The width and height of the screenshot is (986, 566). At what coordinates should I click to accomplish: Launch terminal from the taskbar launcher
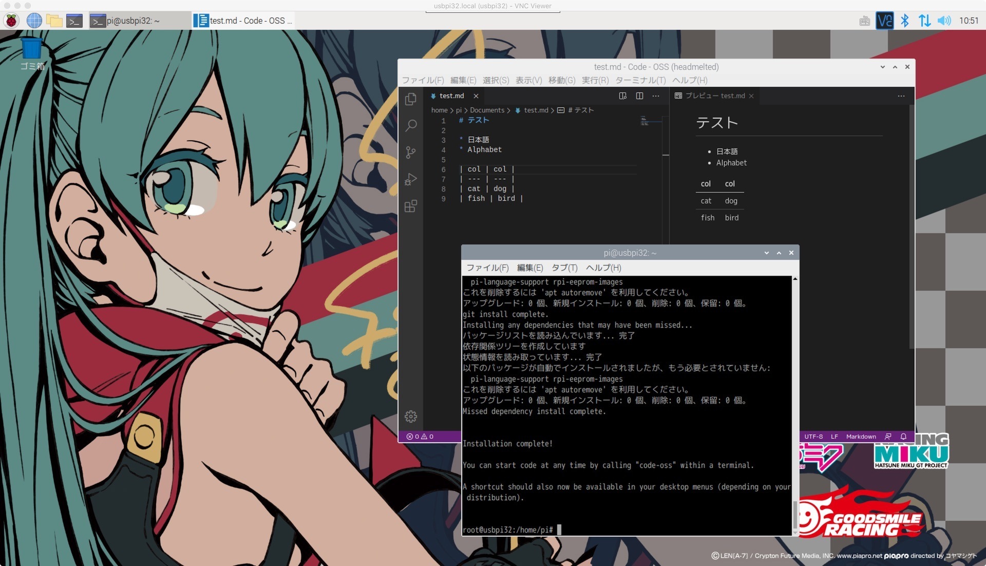[74, 21]
